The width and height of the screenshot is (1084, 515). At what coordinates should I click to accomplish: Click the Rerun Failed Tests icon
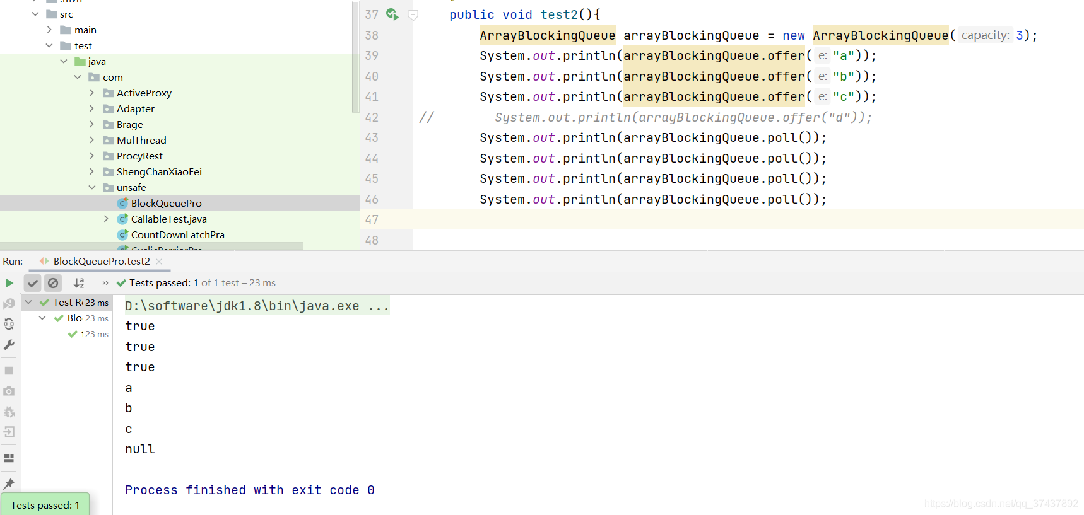pyautogui.click(x=9, y=304)
